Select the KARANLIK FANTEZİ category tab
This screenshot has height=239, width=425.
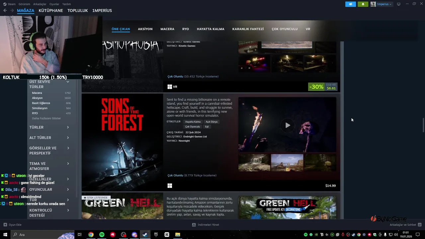coord(248,29)
